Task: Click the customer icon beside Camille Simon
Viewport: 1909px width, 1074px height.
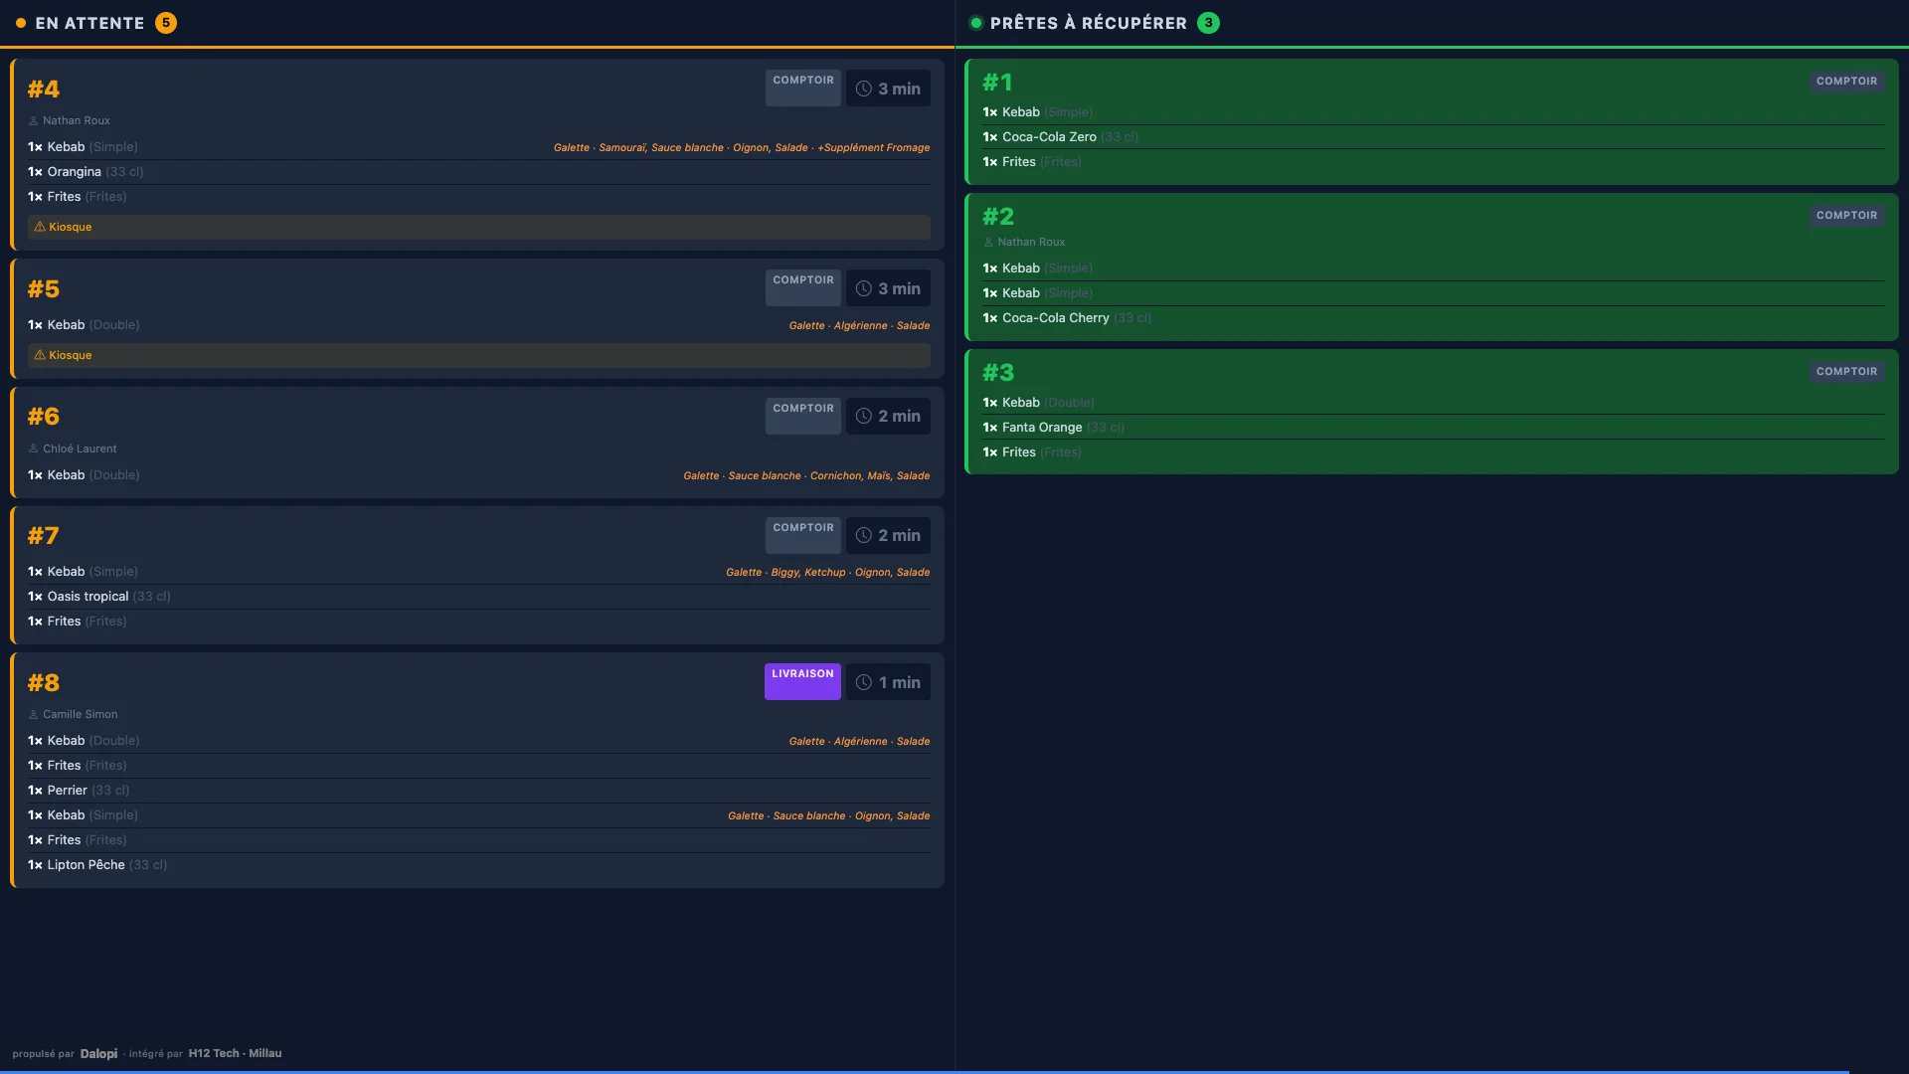Action: pyautogui.click(x=33, y=715)
